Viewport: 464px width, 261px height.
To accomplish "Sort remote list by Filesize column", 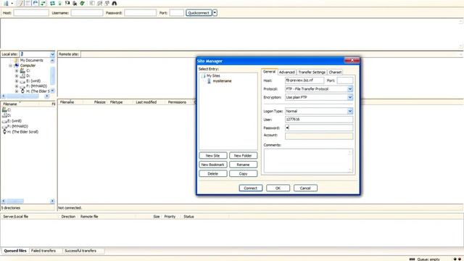I will 100,102.
